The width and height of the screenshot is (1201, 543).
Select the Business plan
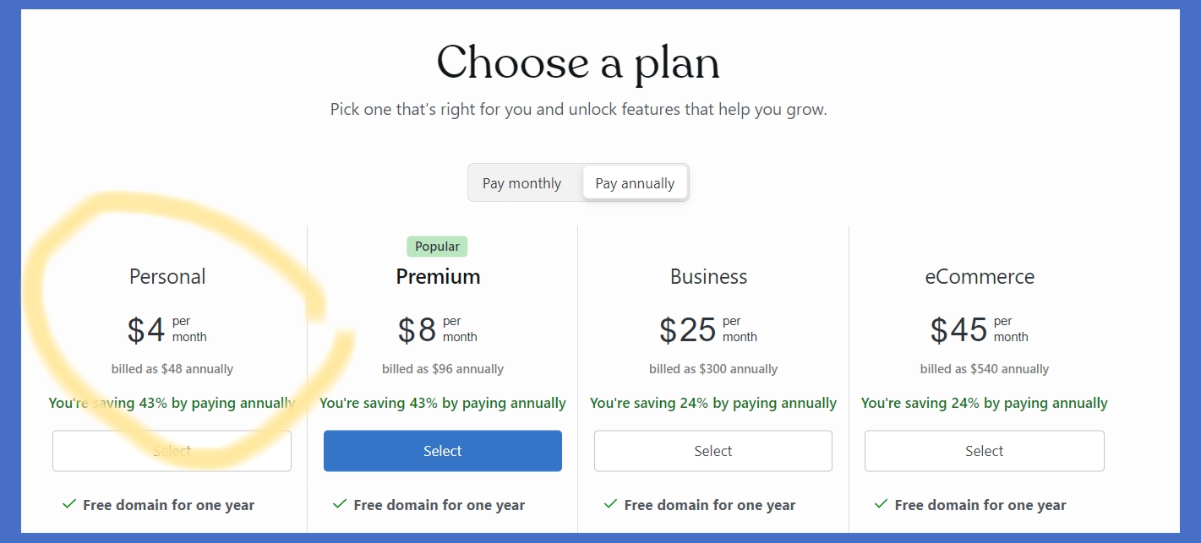[712, 451]
